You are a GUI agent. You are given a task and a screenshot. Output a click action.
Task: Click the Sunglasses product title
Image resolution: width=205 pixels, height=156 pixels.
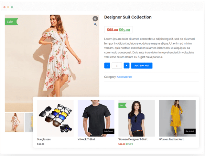44,139
